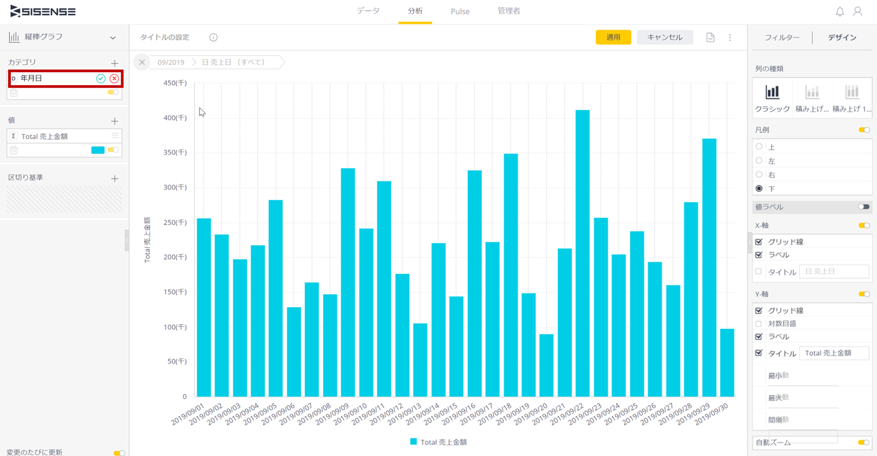This screenshot has width=877, height=456.
Task: Open the データ tab
Action: [x=368, y=11]
